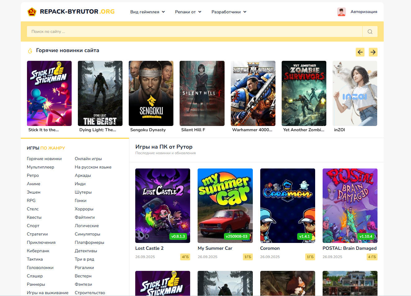Image resolution: width=411 pixels, height=296 pixels.
Task: Select the Онлайн игры genre
Action: (88, 159)
